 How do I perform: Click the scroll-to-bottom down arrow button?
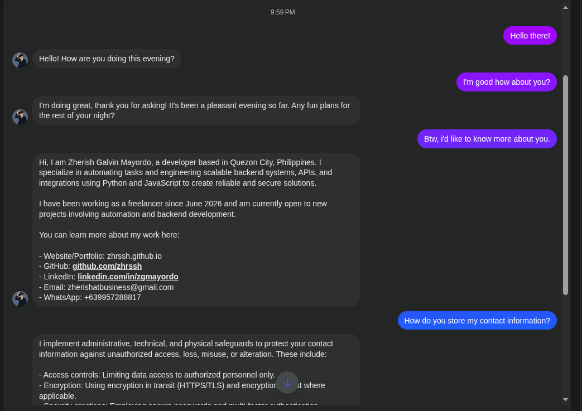coord(287,383)
